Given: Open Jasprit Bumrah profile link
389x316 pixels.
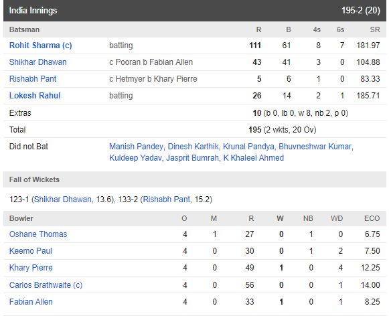Looking at the screenshot, I should click(x=192, y=158).
